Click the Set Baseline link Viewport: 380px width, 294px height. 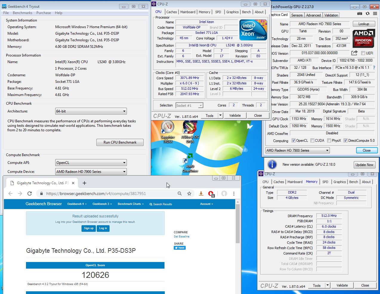[x=181, y=237]
